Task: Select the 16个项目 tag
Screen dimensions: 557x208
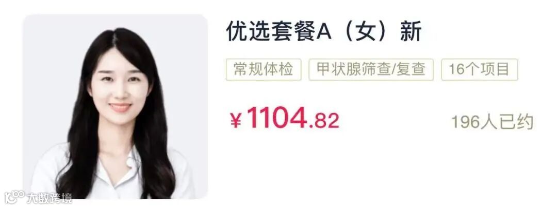Action: (479, 69)
